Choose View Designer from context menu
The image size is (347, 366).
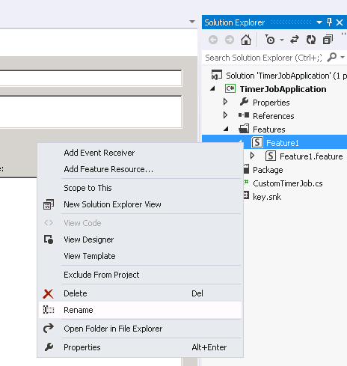click(x=141, y=240)
